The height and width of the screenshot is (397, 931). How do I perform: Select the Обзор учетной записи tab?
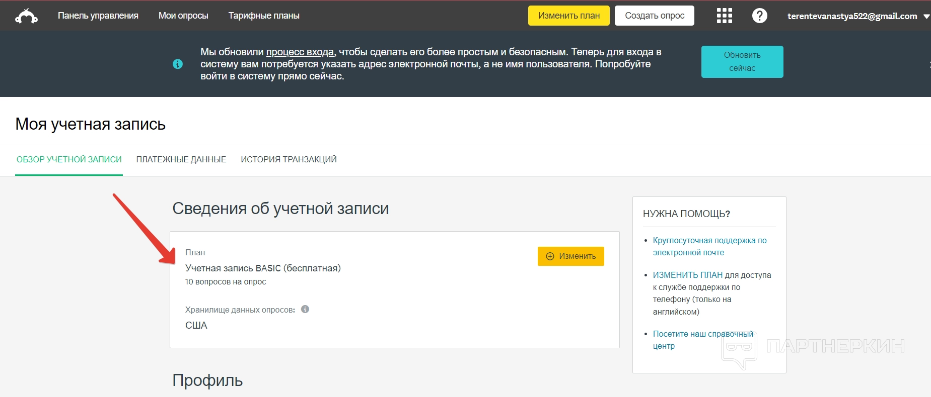tap(69, 159)
